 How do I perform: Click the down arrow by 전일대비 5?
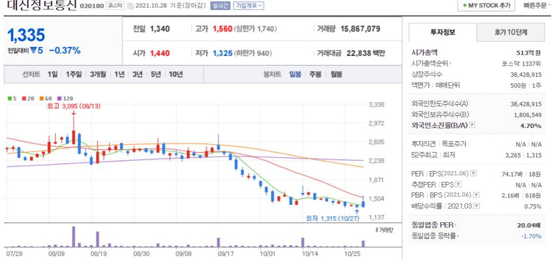(33, 51)
